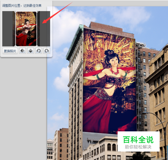Grab the bottom-left crop handle
Image resolution: width=168 pixels, height=160 pixels.
pyautogui.click(x=15, y=46)
